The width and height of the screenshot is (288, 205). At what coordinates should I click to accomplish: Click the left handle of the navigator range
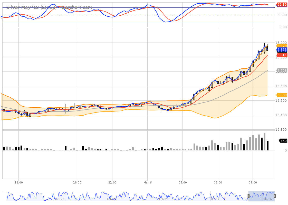(248, 196)
